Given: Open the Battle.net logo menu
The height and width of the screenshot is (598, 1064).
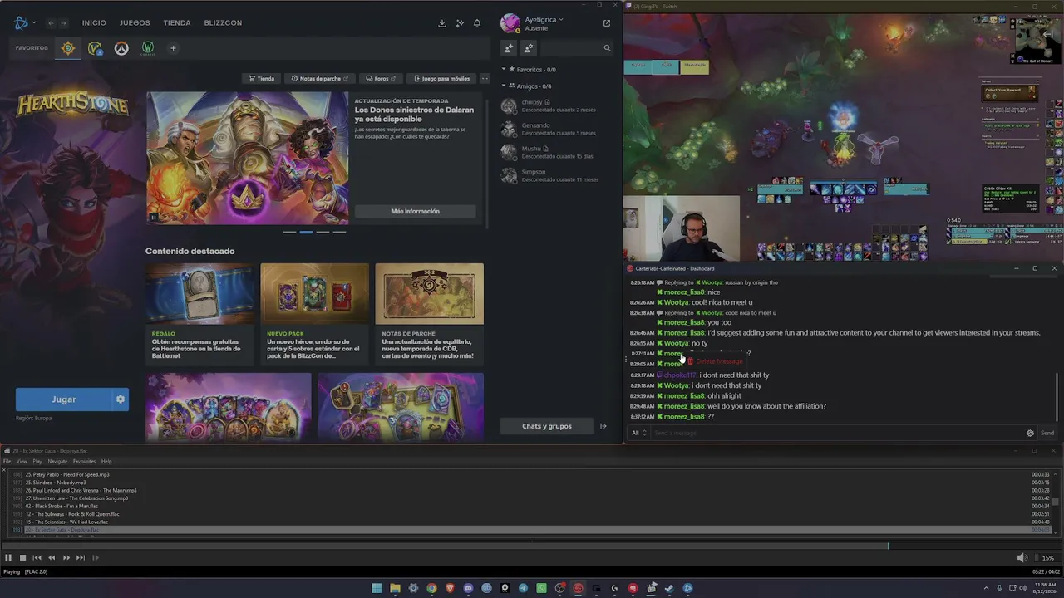Looking at the screenshot, I should (24, 22).
